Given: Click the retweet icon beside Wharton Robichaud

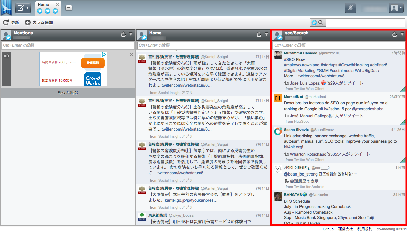Looking at the screenshot, I should tap(286, 154).
